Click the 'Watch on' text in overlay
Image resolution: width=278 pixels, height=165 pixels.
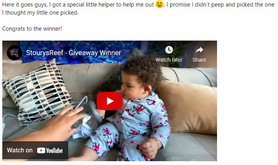(20, 150)
